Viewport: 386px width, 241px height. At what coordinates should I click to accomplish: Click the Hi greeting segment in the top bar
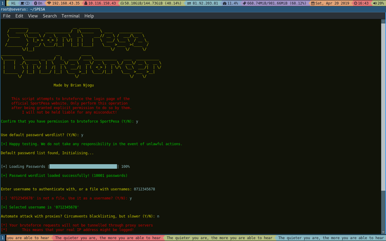click(14, 3)
